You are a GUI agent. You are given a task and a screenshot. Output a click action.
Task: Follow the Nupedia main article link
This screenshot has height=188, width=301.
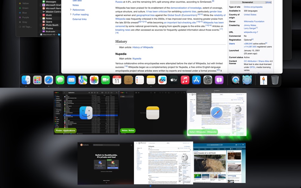point(137,59)
